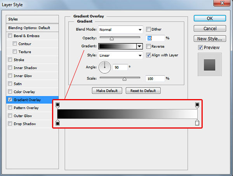Turn on Inner Glow checkbox

(10, 76)
